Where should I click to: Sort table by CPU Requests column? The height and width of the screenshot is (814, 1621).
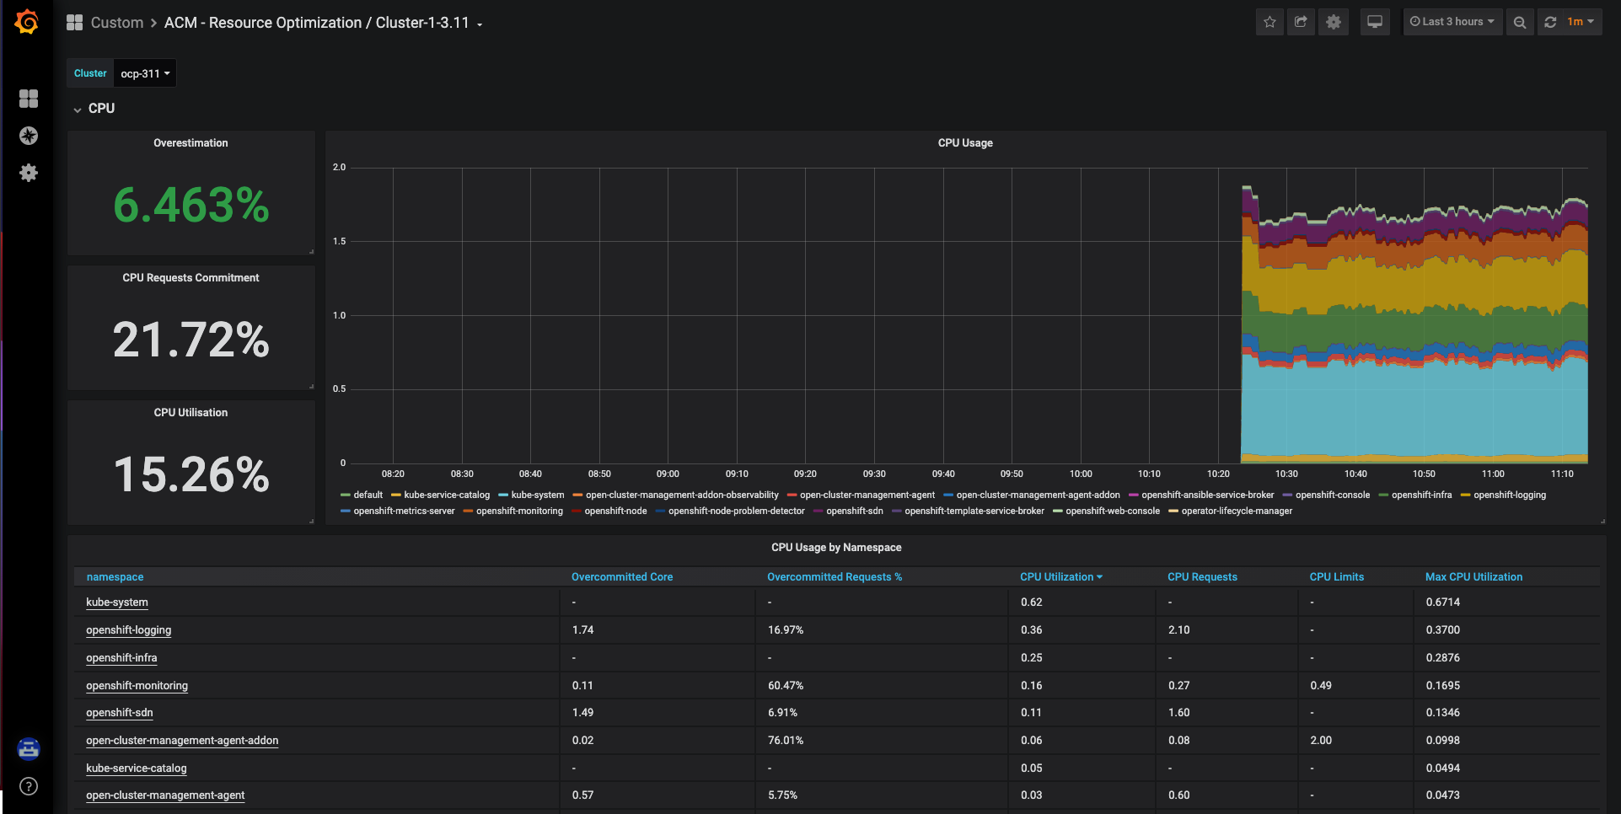click(x=1202, y=577)
